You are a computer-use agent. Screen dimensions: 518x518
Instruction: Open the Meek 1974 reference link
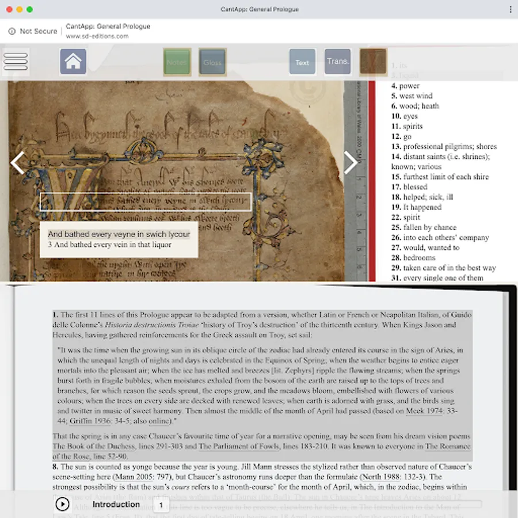(x=424, y=411)
